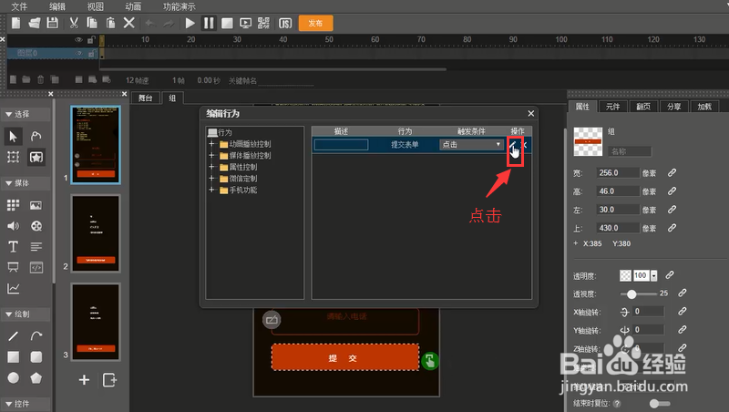Open the 点击 trigger condition dropdown
This screenshot has width=729, height=412.
pos(471,145)
